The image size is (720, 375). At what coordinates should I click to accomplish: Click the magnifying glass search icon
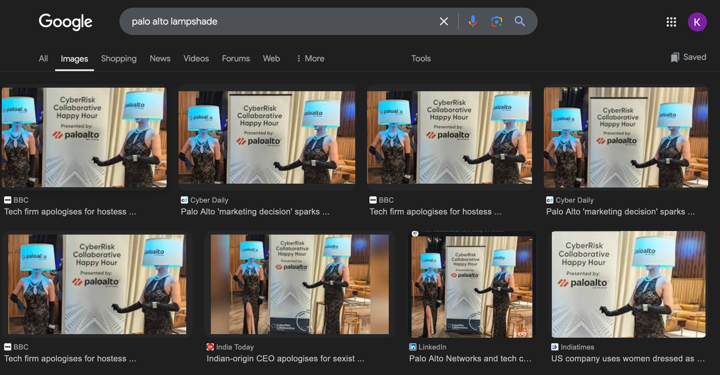520,21
